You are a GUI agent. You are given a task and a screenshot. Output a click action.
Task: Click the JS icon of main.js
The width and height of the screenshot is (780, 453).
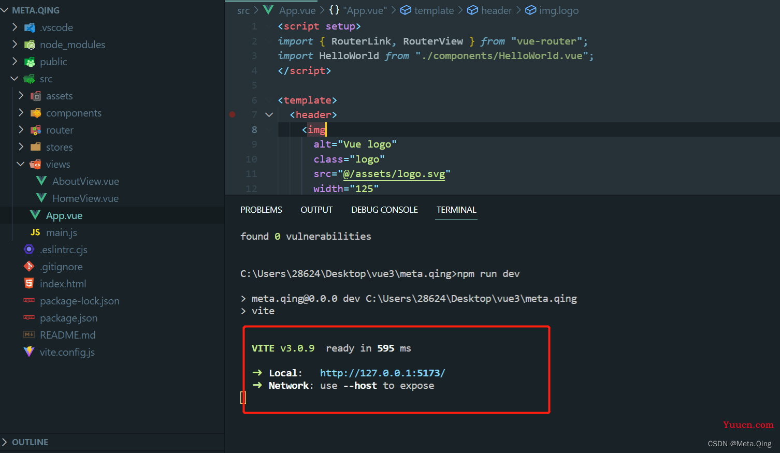35,232
